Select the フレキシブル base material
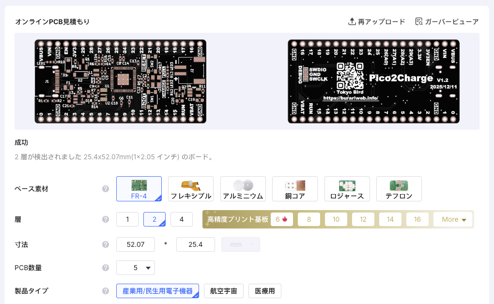 click(x=191, y=189)
